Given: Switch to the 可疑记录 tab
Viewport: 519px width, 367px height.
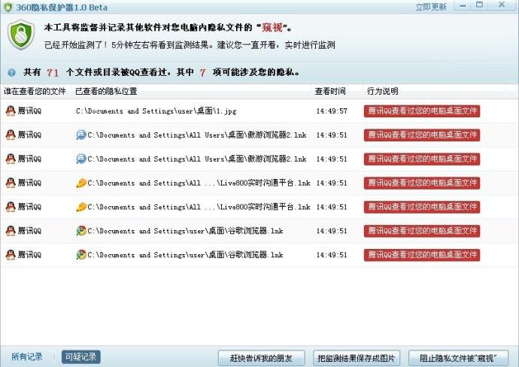Looking at the screenshot, I should pyautogui.click(x=80, y=356).
